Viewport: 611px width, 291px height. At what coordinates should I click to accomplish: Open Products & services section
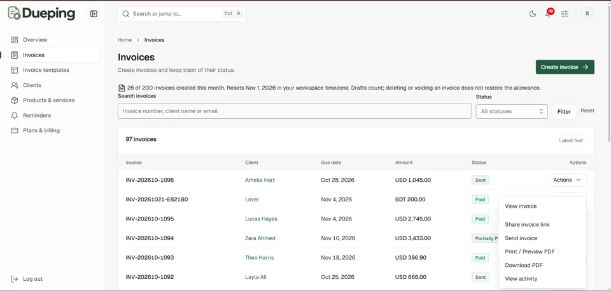[x=49, y=100]
